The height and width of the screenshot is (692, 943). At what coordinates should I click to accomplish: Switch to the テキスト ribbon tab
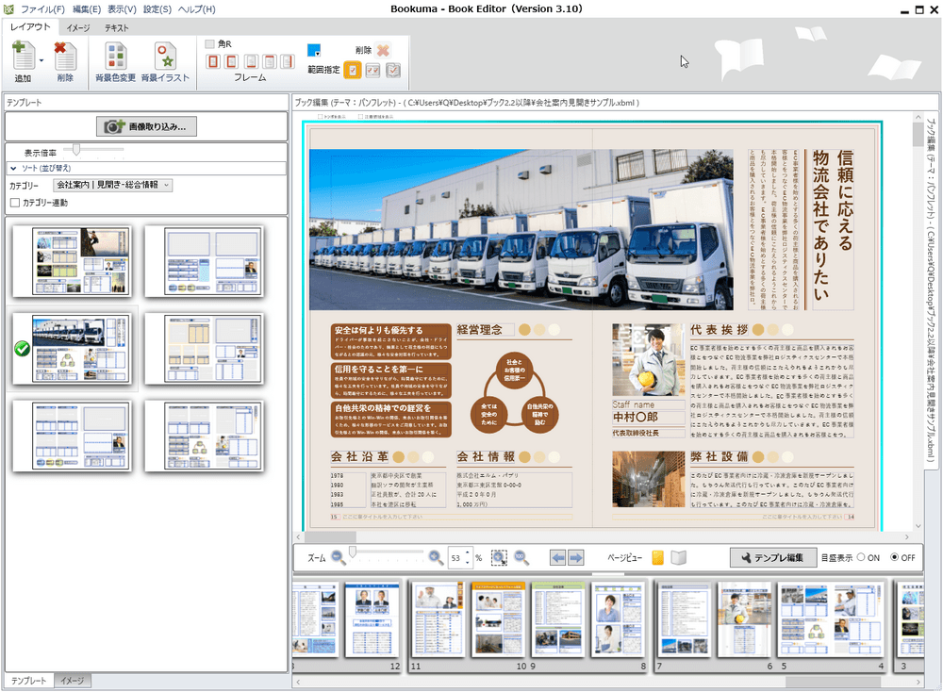click(x=117, y=28)
